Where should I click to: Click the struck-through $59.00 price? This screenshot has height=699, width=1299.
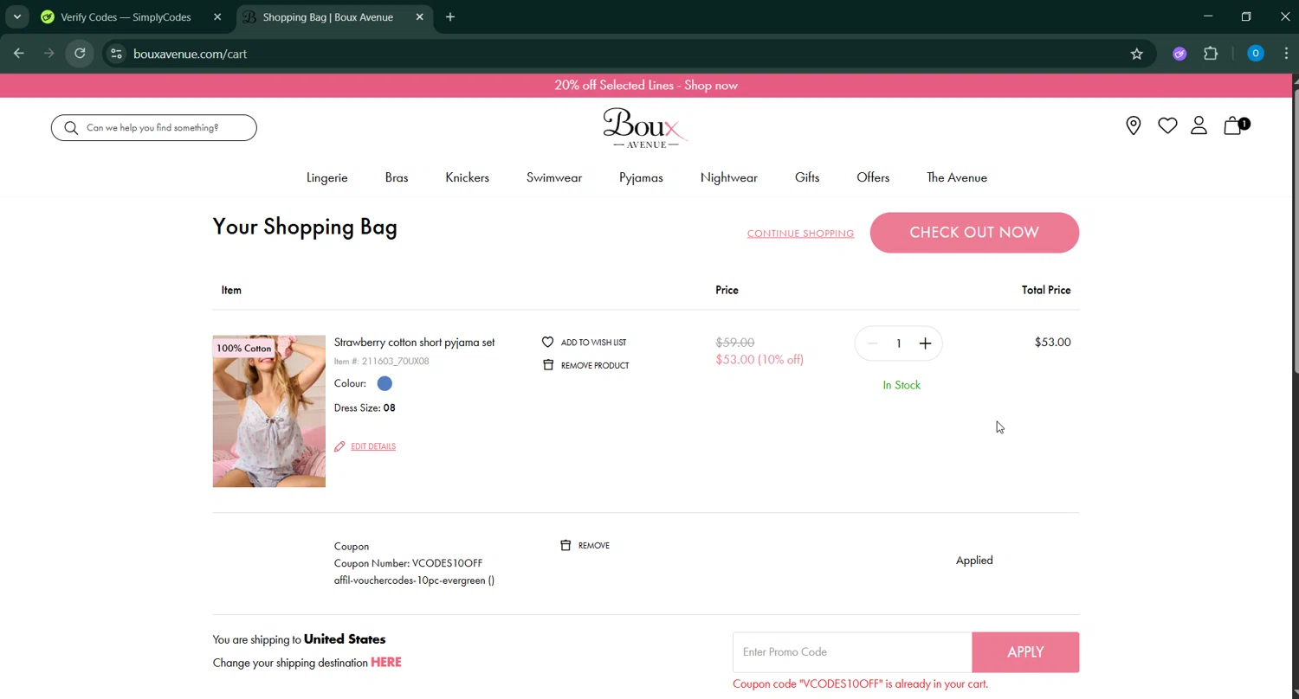pos(735,343)
